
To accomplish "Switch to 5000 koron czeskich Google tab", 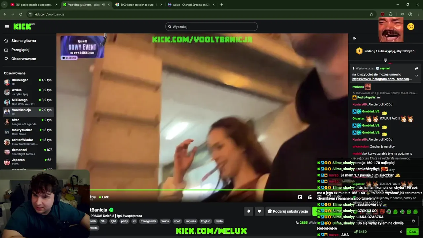I will coord(139,5).
